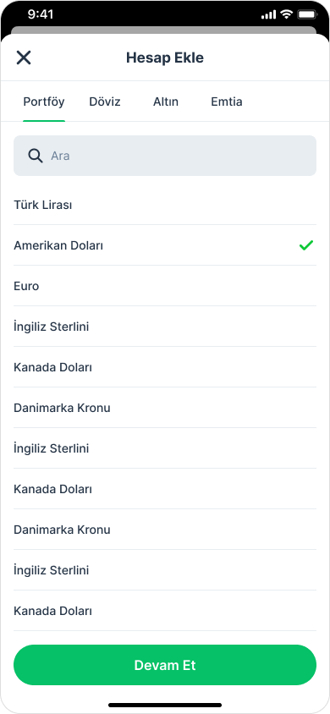Switch to the Altın tab
This screenshot has width=330, height=714.
click(166, 102)
